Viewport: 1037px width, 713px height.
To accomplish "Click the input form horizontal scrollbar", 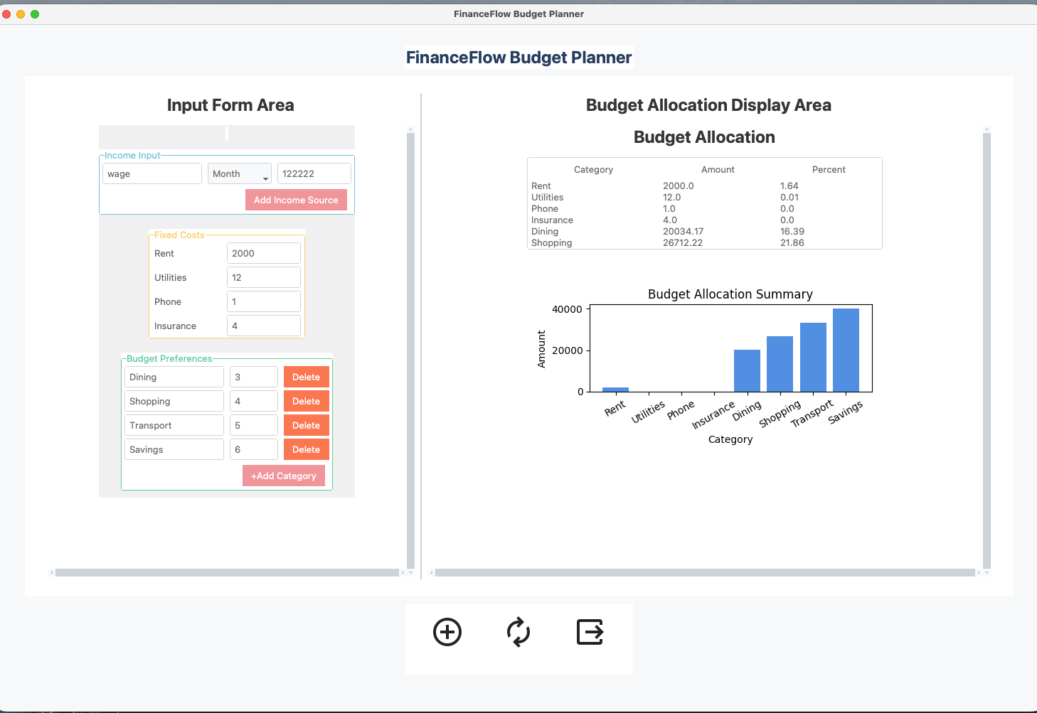I will tap(228, 572).
